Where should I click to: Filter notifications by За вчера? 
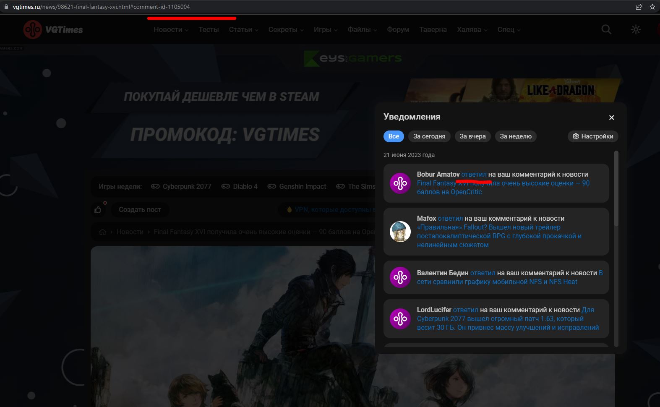tap(472, 136)
